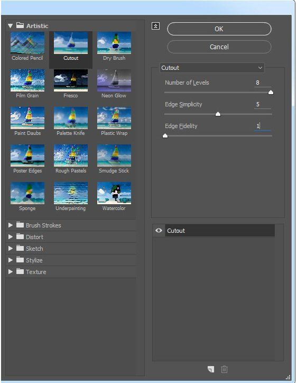
Task: Open the Cutout filter dropdown
Action: [212, 68]
